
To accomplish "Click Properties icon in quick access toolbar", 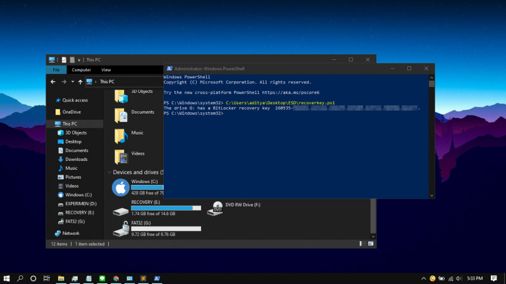I will pyautogui.click(x=64, y=60).
